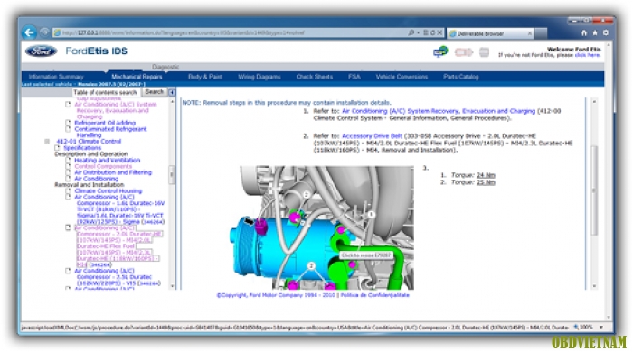Click the browser back arrow button
The width and height of the screenshot is (633, 352).
point(29,32)
